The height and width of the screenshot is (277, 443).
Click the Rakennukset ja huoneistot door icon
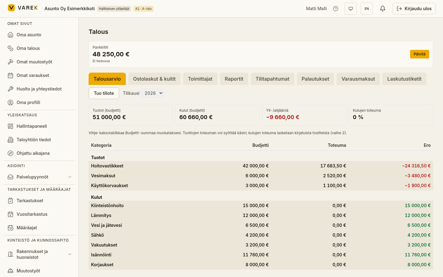click(10, 254)
